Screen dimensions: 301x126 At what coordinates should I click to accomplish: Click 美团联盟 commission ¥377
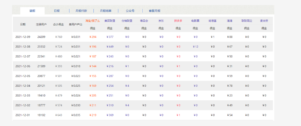click(x=110, y=37)
